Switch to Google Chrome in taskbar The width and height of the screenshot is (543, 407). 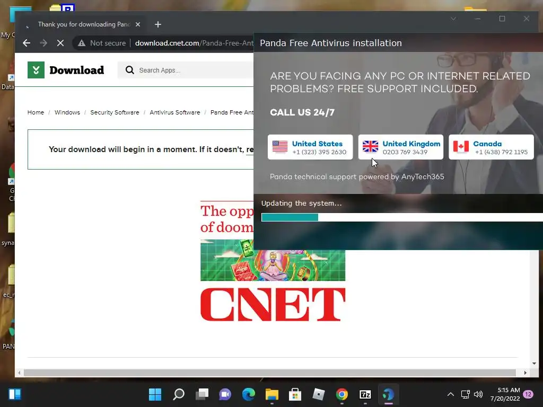[342, 394]
